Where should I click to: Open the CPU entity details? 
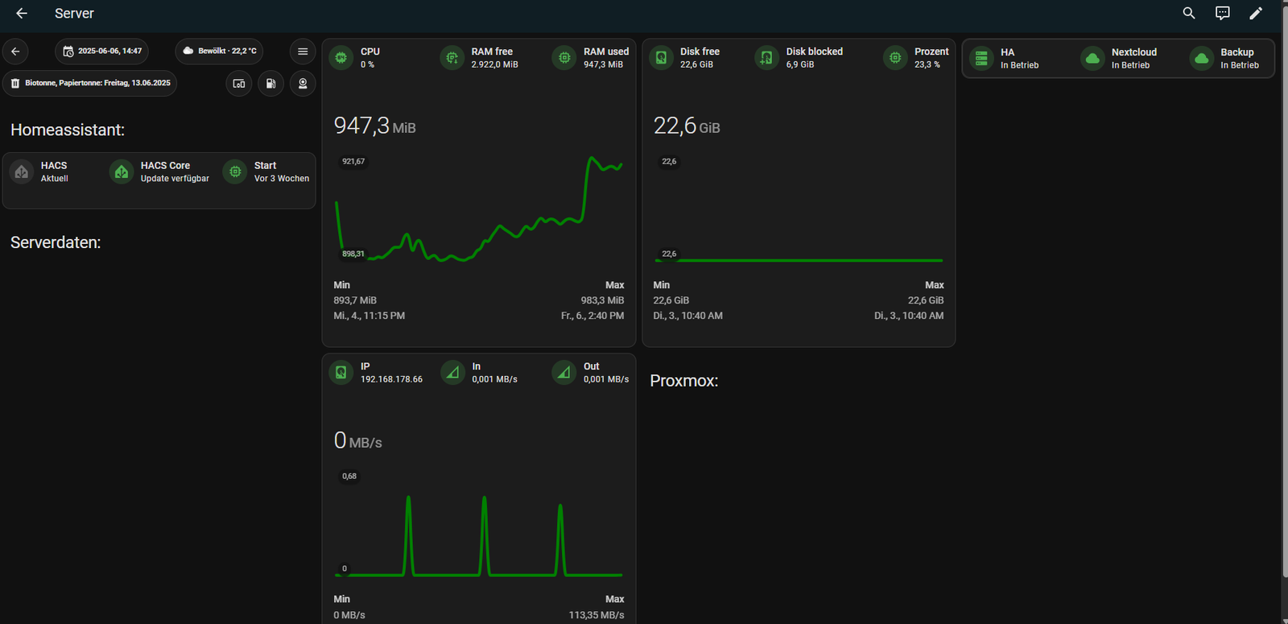point(357,58)
